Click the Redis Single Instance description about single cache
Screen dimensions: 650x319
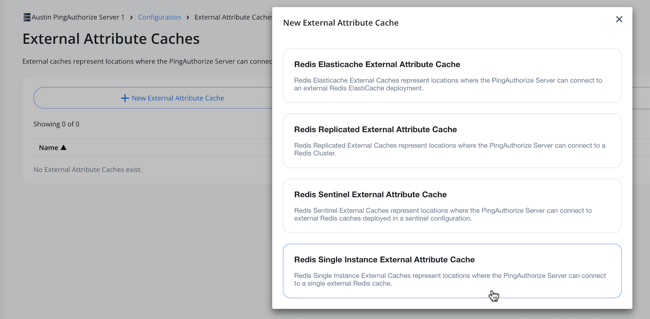450,279
